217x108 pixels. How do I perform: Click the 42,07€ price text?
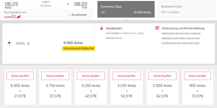(91, 96)
